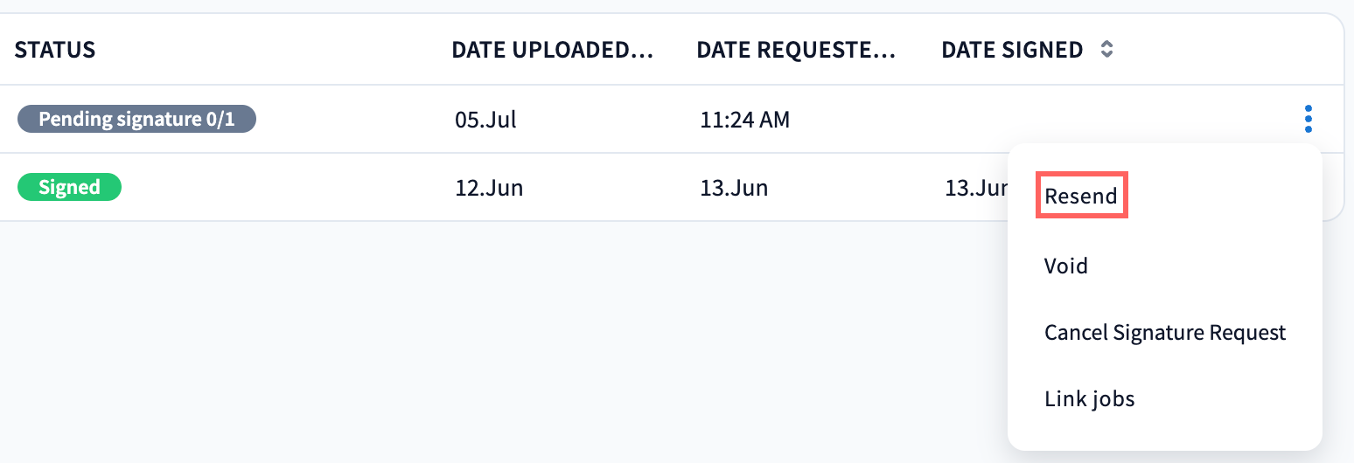
Task: Click the 11:24 AM requested time cell
Action: [x=744, y=120]
